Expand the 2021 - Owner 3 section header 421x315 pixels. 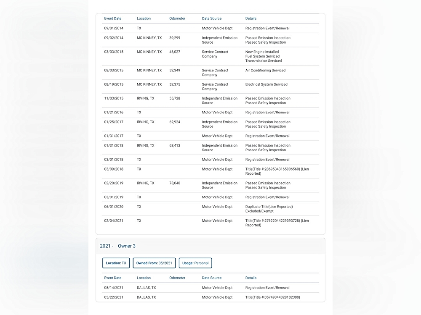(x=118, y=246)
